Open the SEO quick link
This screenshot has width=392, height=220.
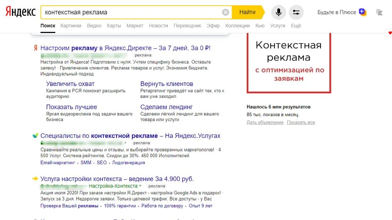coord(102,163)
